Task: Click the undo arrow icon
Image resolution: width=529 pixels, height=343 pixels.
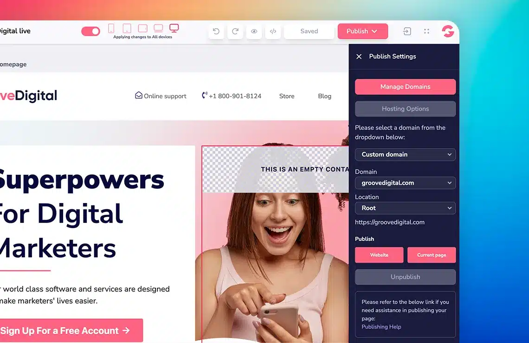Action: (216, 32)
